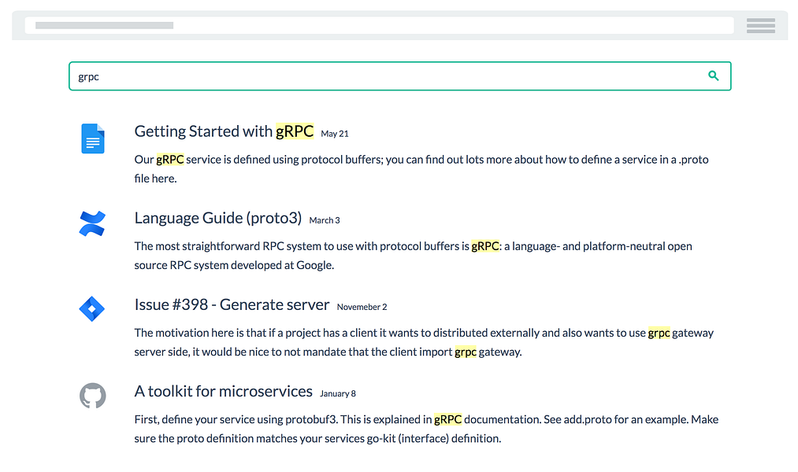
Task: Click the magnifier search icon in search box
Action: 714,76
